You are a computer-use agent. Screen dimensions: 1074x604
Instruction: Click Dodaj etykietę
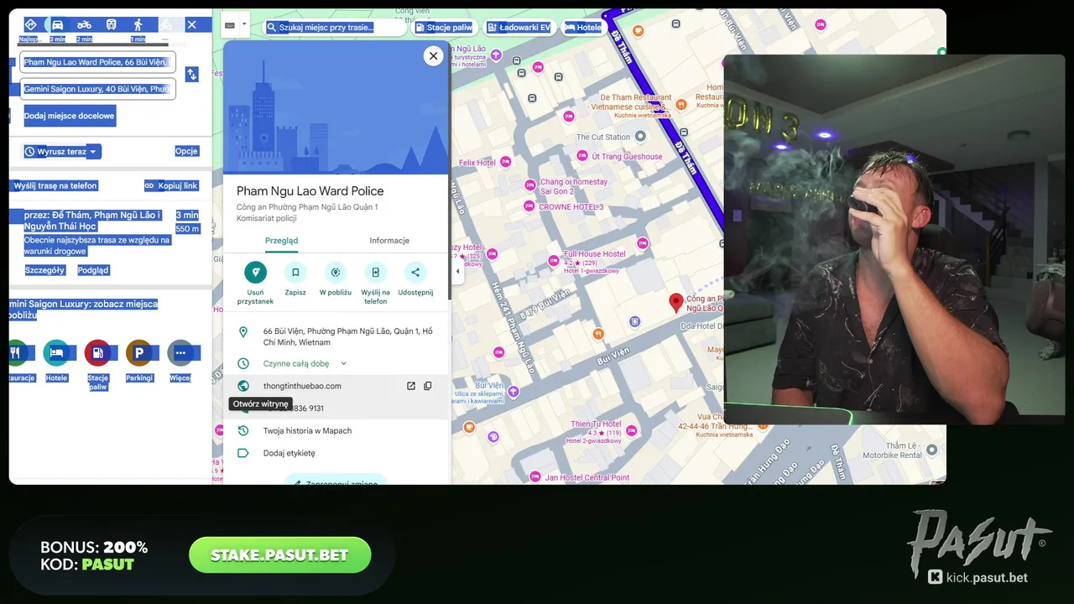tap(336, 453)
